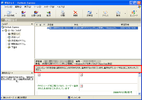142x100 pixels.
Task: Open the dropdown arrow beside 送受信
Action: click(x=97, y=14)
